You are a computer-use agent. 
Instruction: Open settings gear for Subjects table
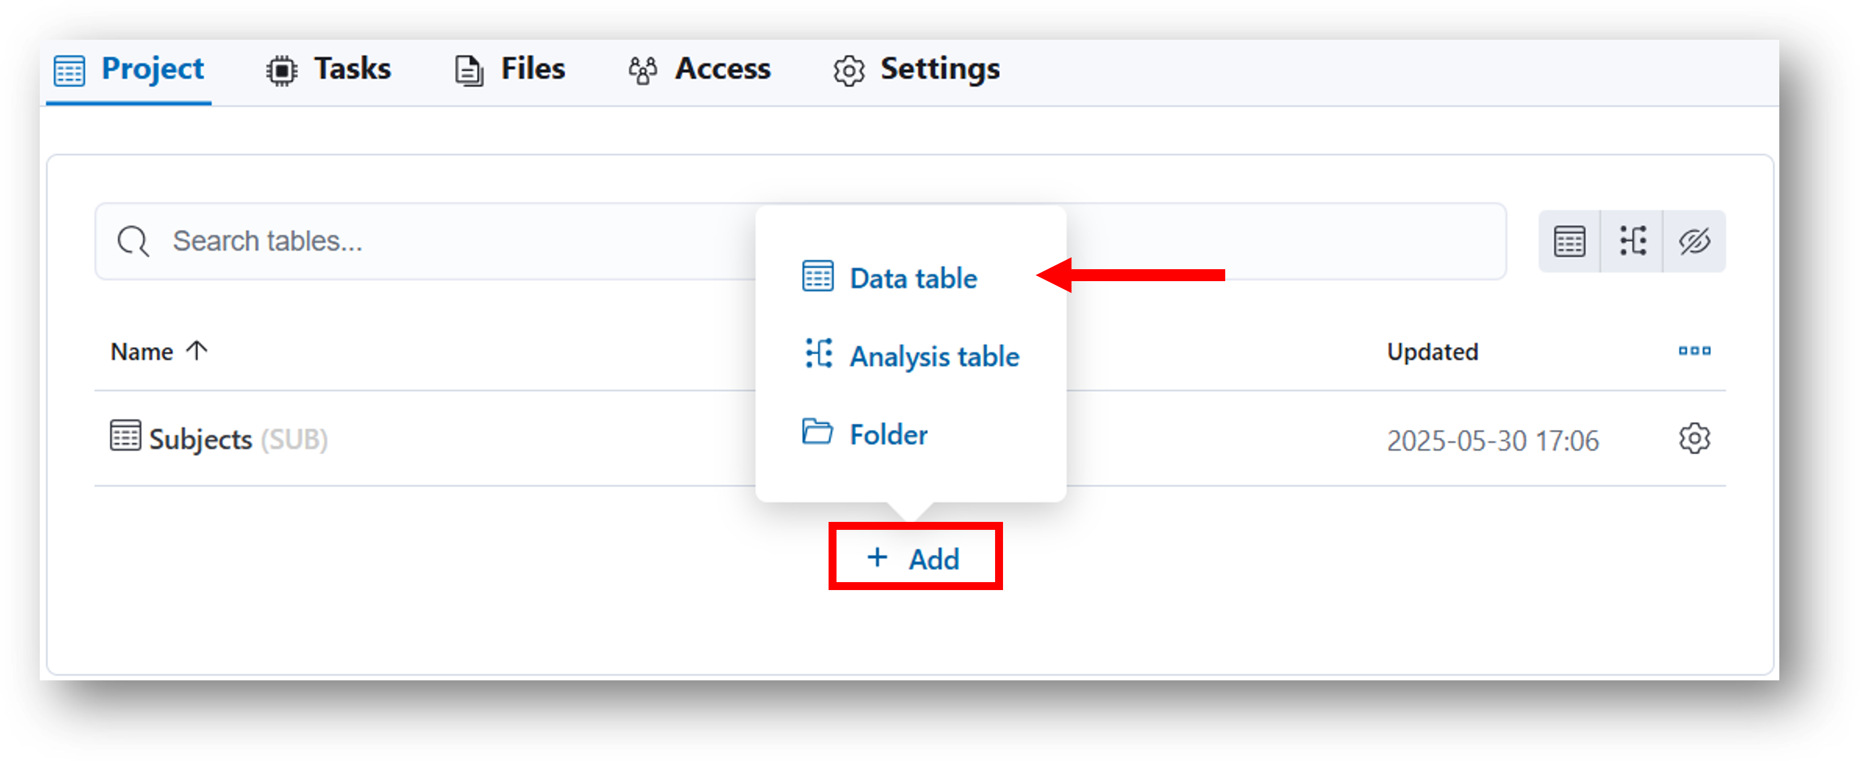point(1694,438)
